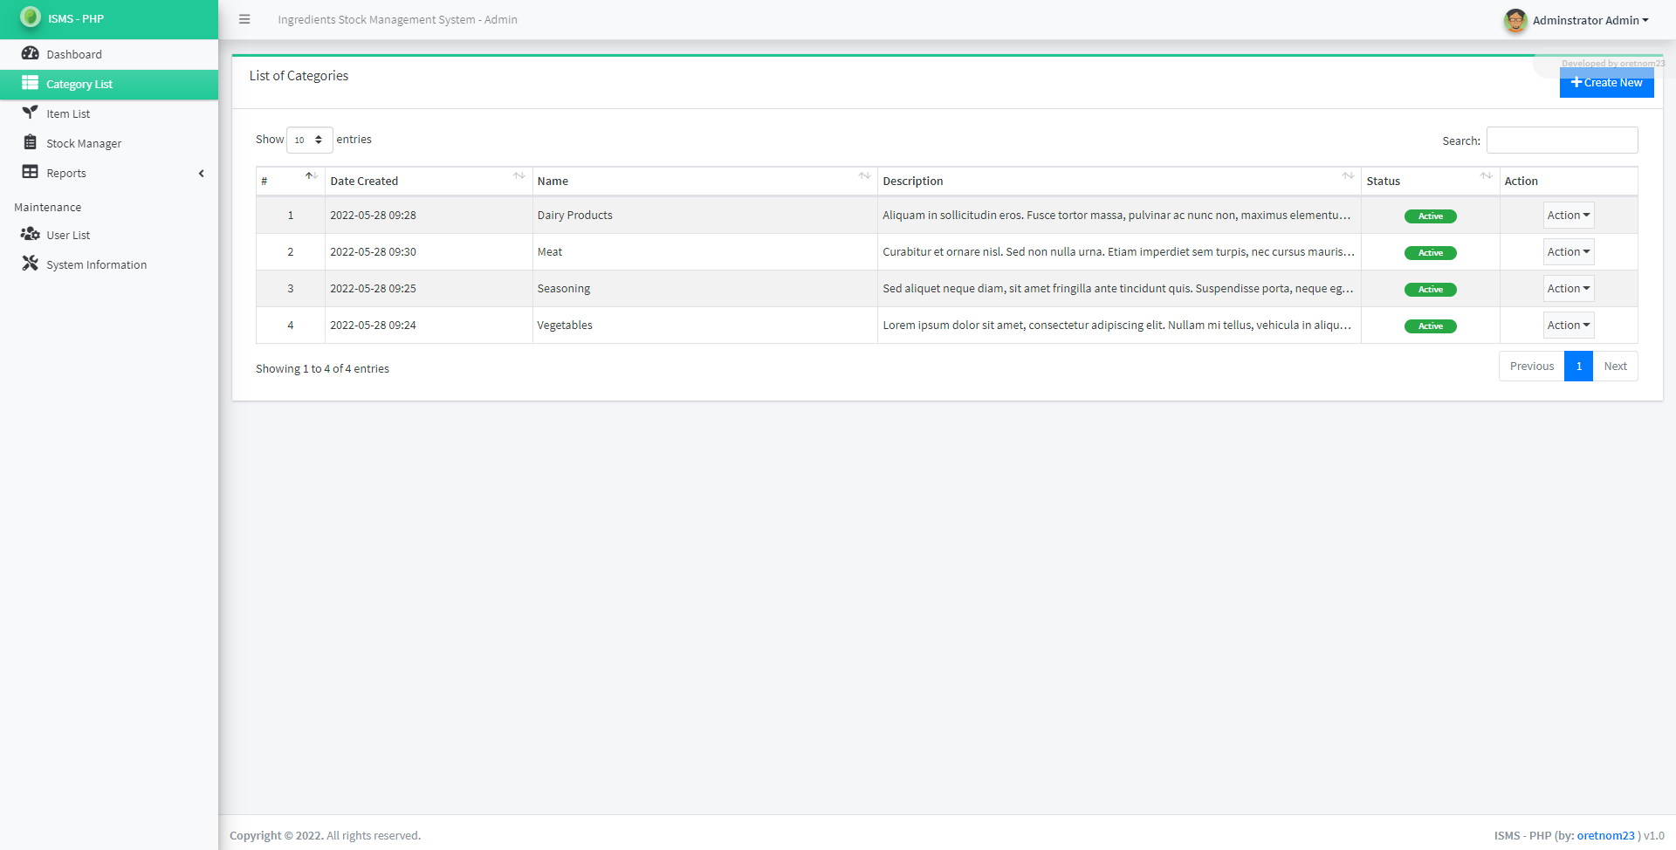Click the Previous pagination button
1676x850 pixels.
1532,367
